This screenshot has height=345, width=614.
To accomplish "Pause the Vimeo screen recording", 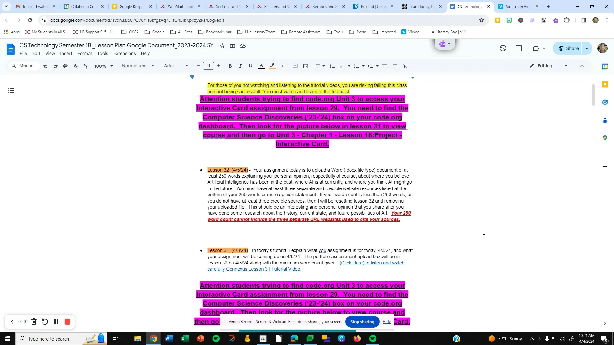I will coord(56,322).
